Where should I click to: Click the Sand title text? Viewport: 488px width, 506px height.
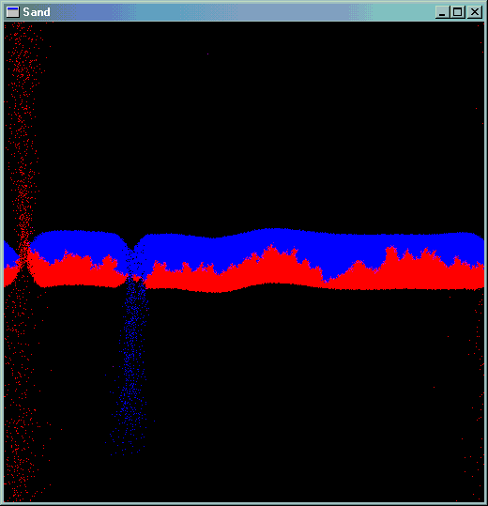[37, 12]
